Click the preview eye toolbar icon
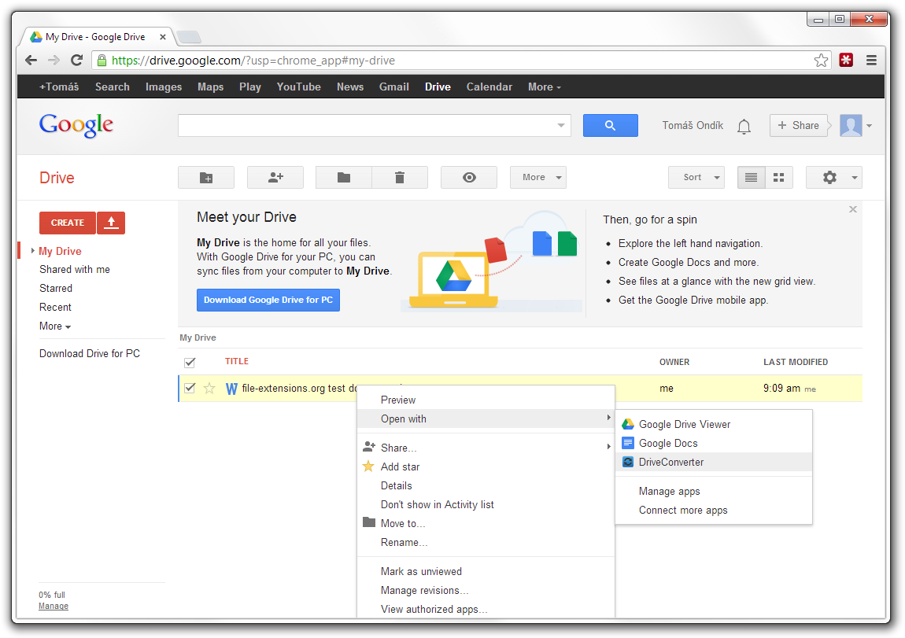This screenshot has height=638, width=905. click(469, 178)
